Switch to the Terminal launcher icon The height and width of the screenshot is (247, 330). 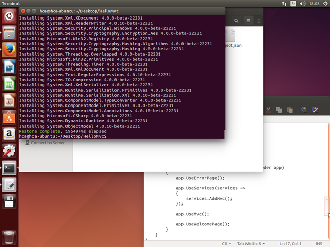(9, 168)
